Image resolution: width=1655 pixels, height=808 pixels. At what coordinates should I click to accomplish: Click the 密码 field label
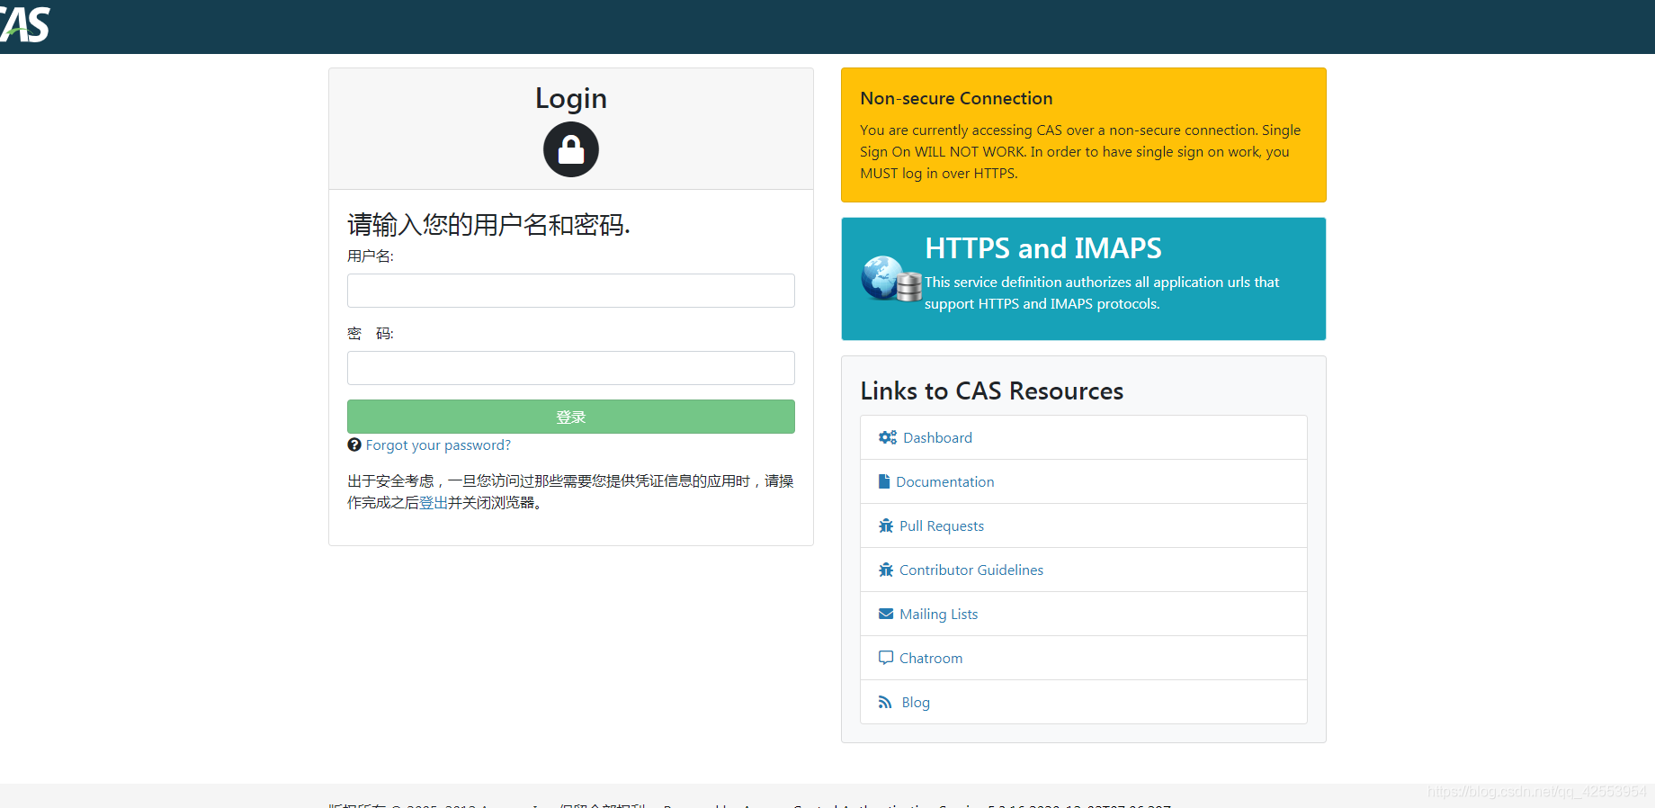coord(371,333)
